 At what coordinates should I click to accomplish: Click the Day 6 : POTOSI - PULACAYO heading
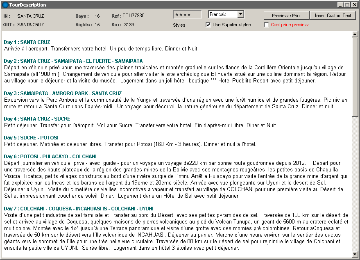coord(50,157)
